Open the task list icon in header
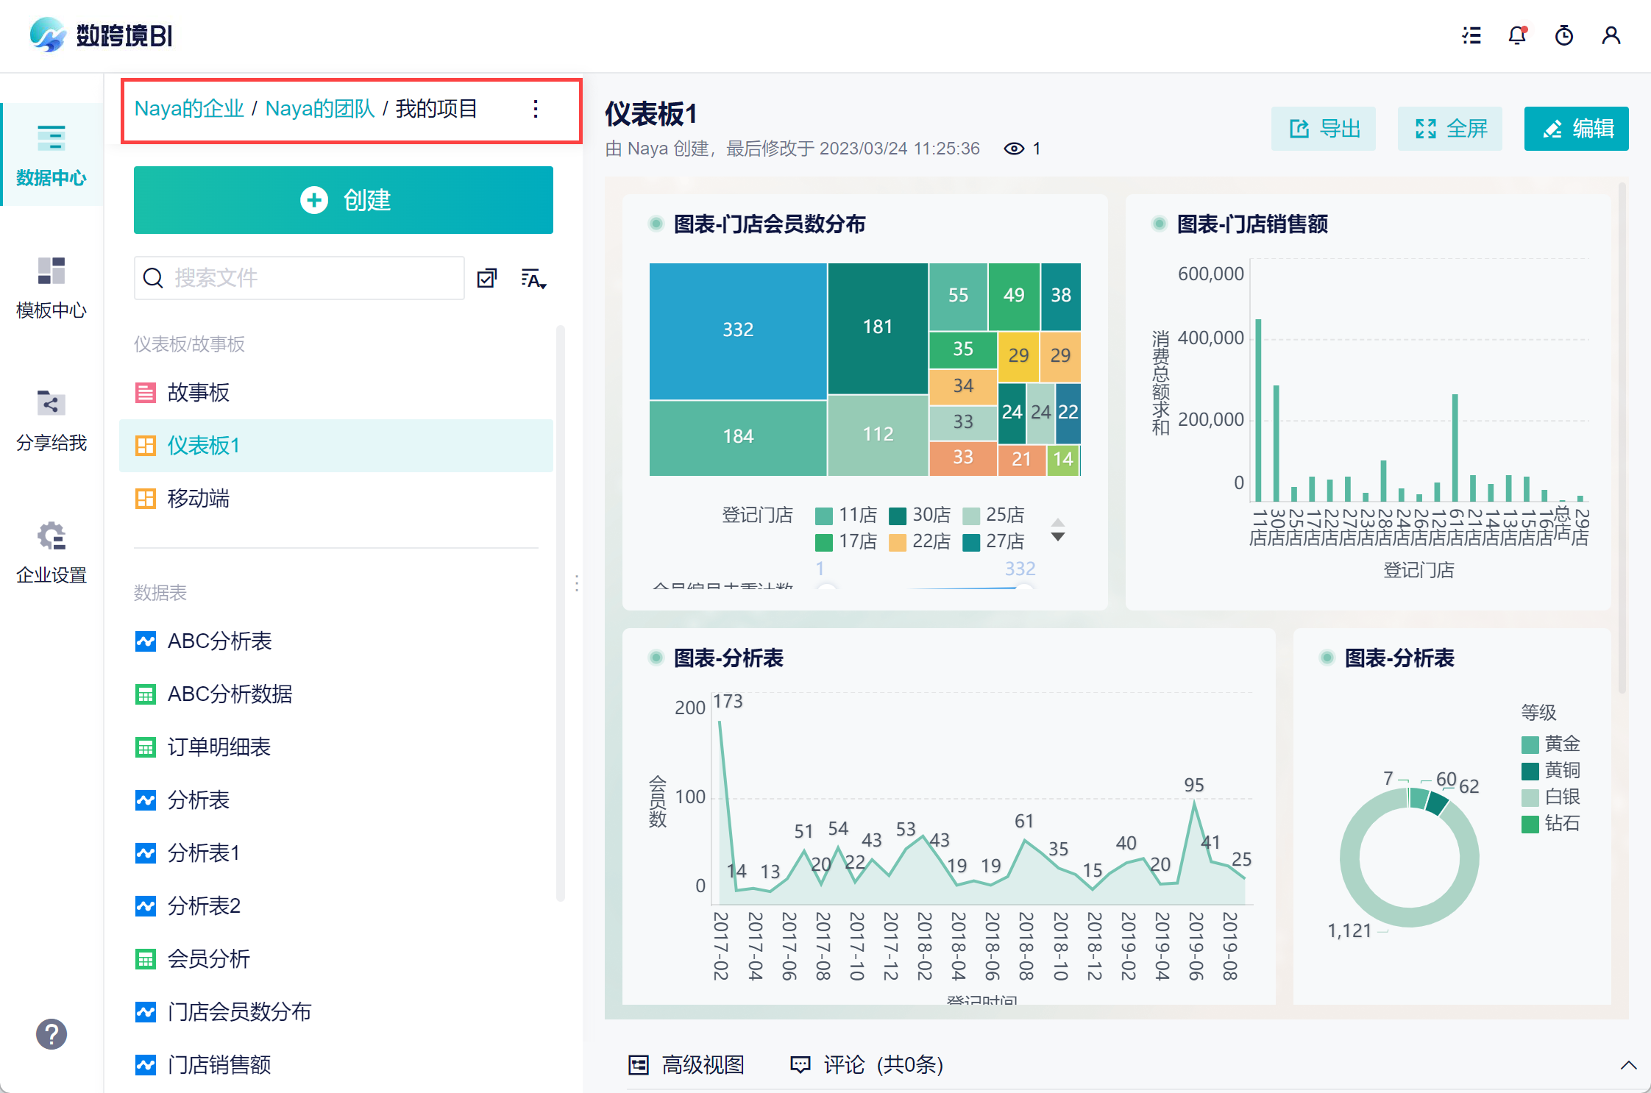Image resolution: width=1651 pixels, height=1093 pixels. point(1471,35)
